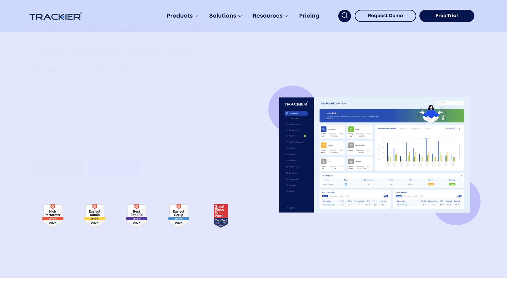The image size is (507, 285).
Task: Expand the Solutions dropdown menu
Action: coord(225,16)
